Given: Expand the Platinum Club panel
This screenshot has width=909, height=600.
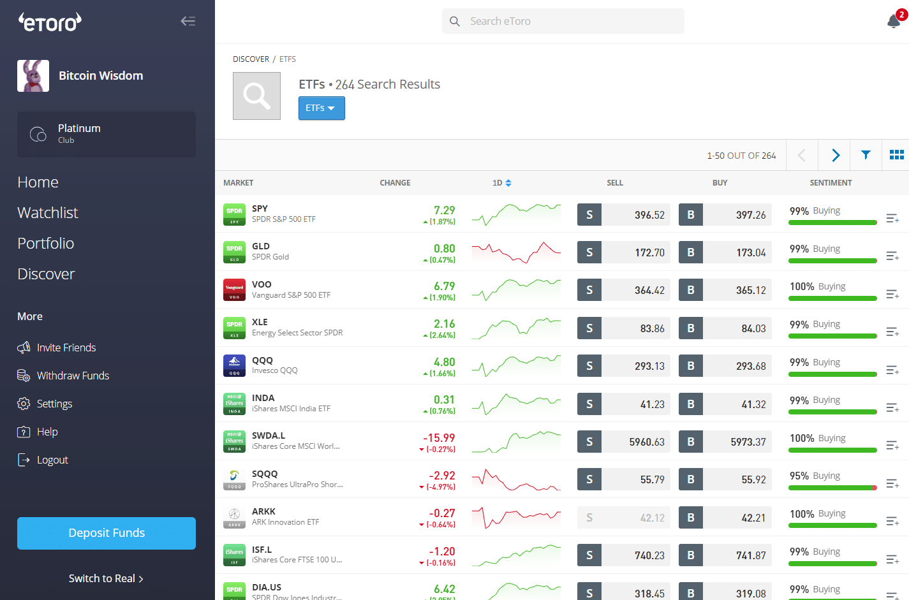Looking at the screenshot, I should [107, 135].
